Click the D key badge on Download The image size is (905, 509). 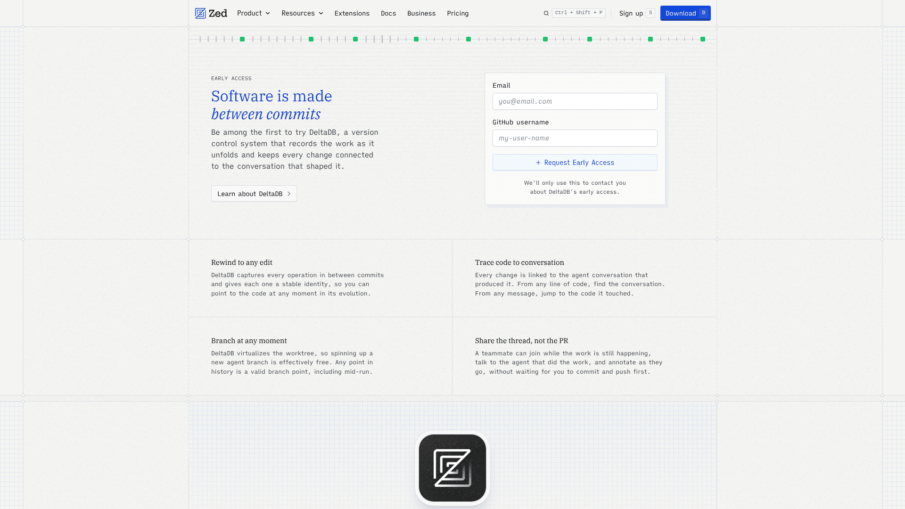(x=704, y=13)
